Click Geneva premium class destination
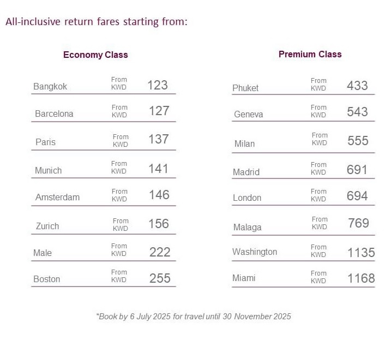 [x=248, y=115]
